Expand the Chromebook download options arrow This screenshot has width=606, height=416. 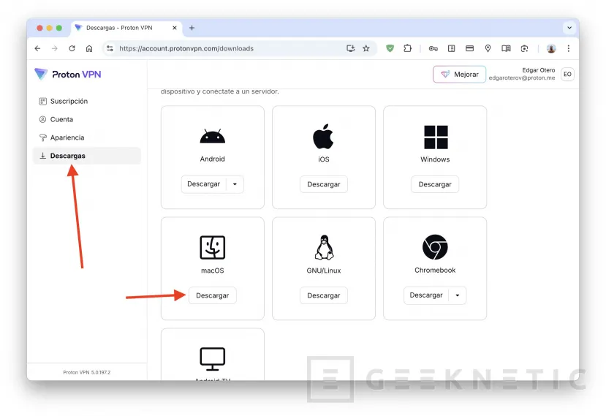pyautogui.click(x=457, y=295)
